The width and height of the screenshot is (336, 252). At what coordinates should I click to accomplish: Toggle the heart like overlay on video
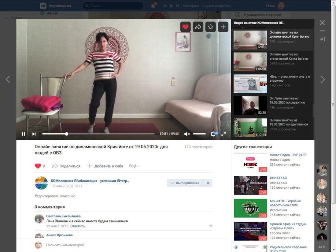click(x=185, y=27)
